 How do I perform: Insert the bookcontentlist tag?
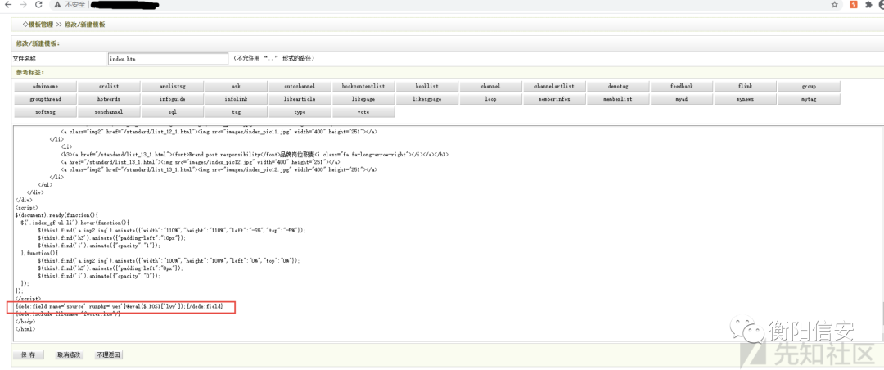pos(364,86)
